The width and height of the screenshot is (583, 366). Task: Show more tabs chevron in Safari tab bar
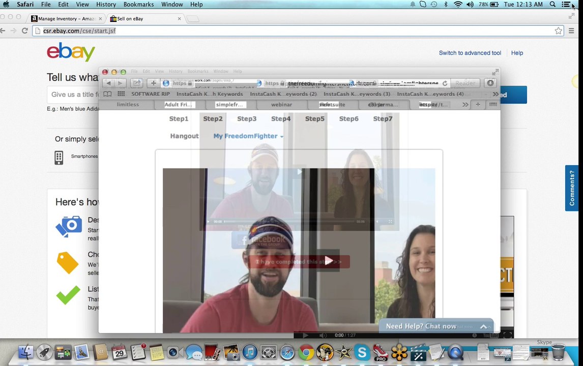pos(465,105)
